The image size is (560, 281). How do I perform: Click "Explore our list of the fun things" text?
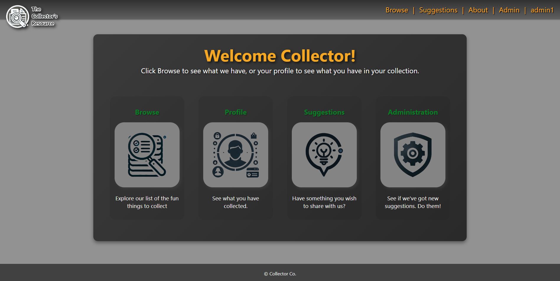(147, 202)
